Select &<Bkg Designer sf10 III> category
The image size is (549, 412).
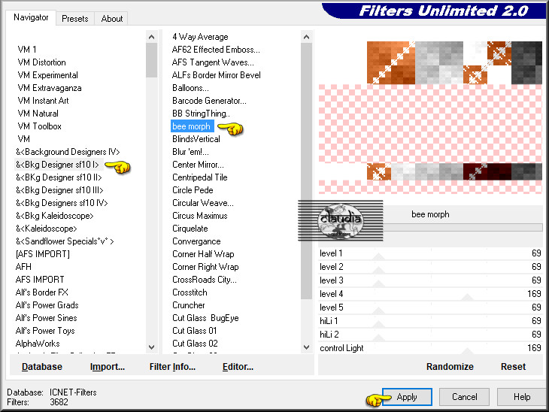(59, 190)
